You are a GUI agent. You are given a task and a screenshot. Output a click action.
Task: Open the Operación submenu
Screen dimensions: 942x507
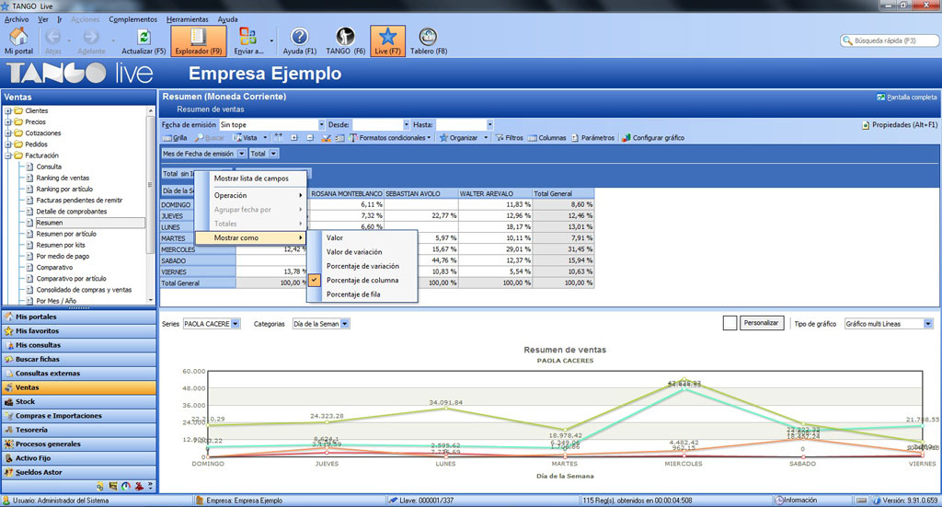point(251,195)
